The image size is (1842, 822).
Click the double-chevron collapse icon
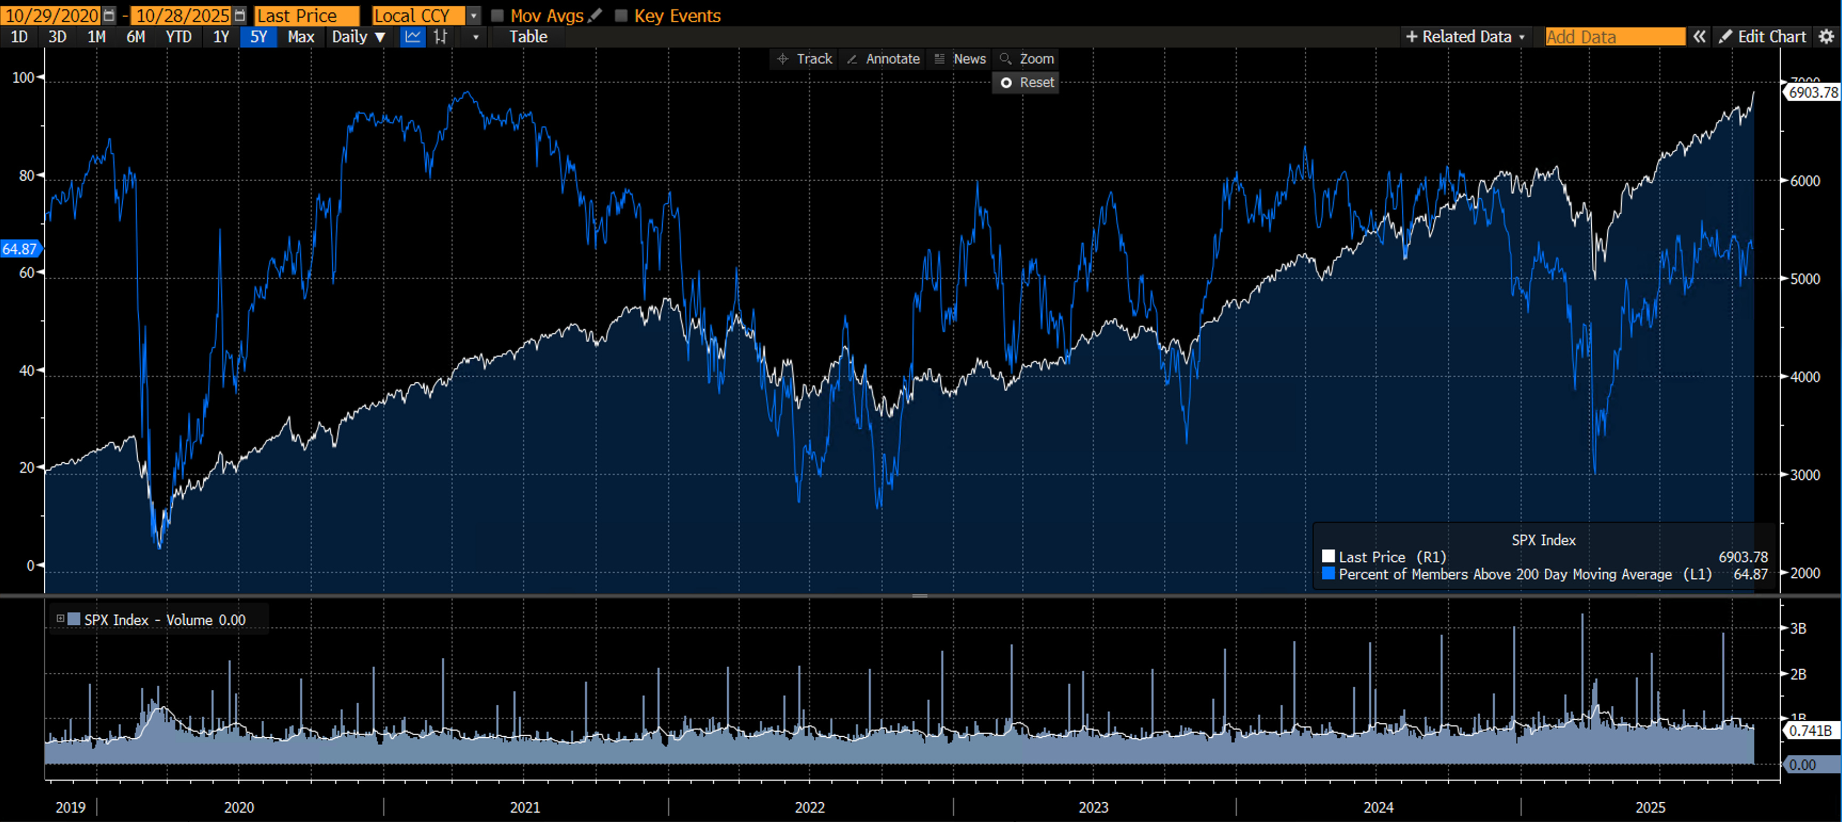1700,37
